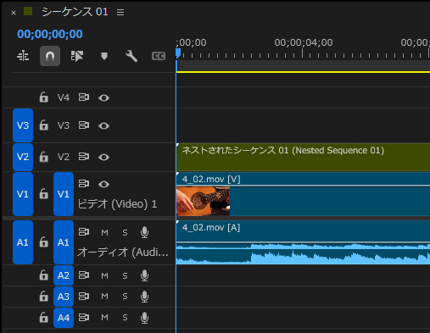This screenshot has width=430, height=333.
Task: Select the シーケンス 01 tab
Action: 75,12
